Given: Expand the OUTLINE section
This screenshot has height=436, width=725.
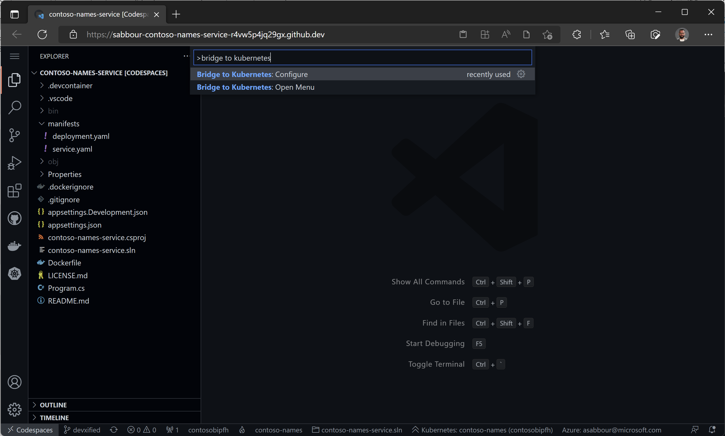Looking at the screenshot, I should (53, 405).
